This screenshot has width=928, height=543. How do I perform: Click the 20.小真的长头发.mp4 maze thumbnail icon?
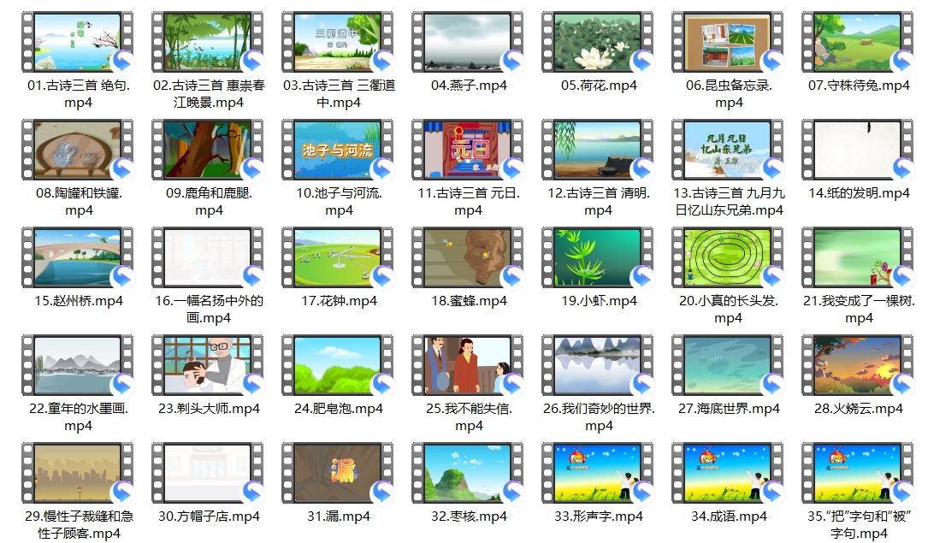point(728,257)
